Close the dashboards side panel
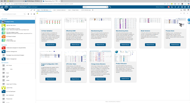The height and width of the screenshot is (103, 190). click(x=34, y=10)
